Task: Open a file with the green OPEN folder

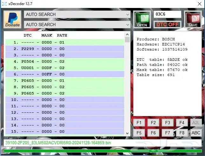Action: pyautogui.click(x=142, y=19)
